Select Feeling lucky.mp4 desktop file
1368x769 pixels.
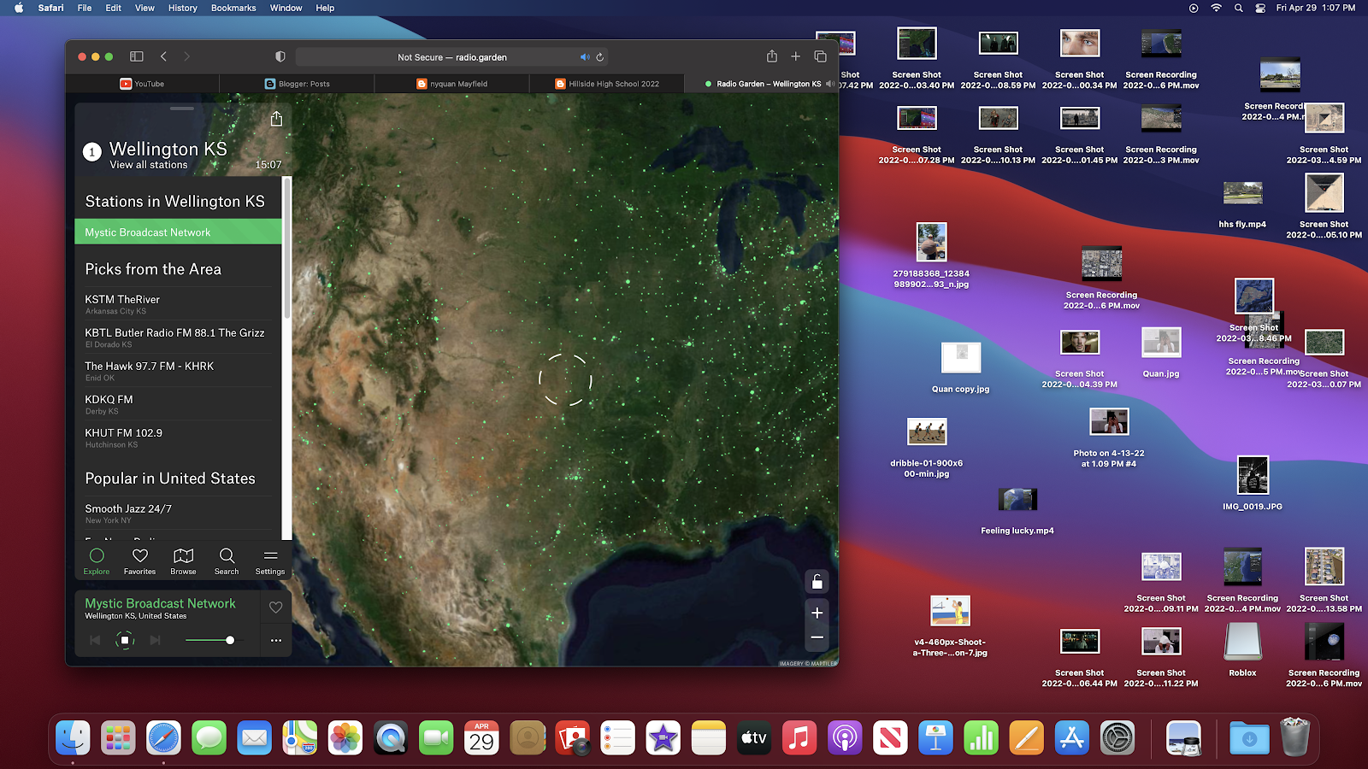[1017, 511]
